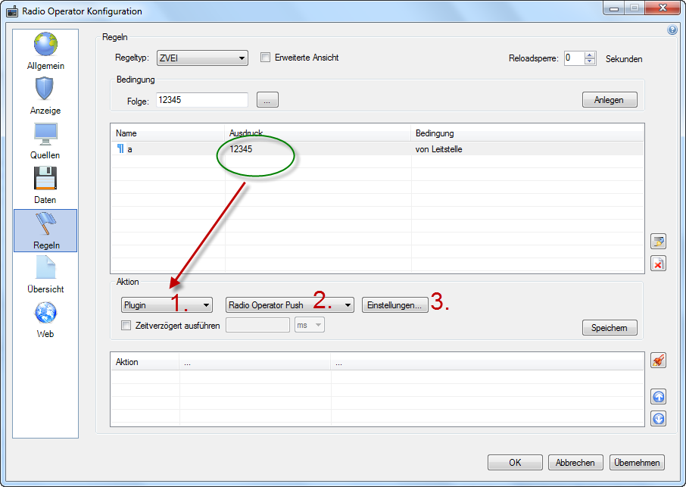The image size is (686, 487).
Task: Open the ms time unit dropdown
Action: pos(310,325)
